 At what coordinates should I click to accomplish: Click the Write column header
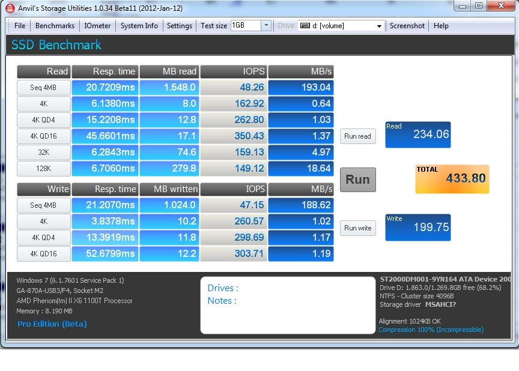(x=44, y=189)
